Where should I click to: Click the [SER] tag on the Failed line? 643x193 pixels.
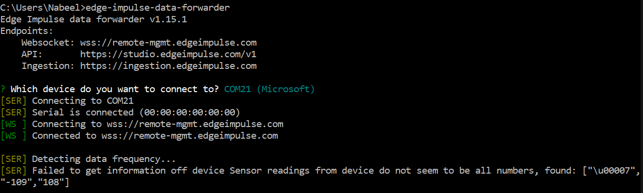tap(14, 171)
